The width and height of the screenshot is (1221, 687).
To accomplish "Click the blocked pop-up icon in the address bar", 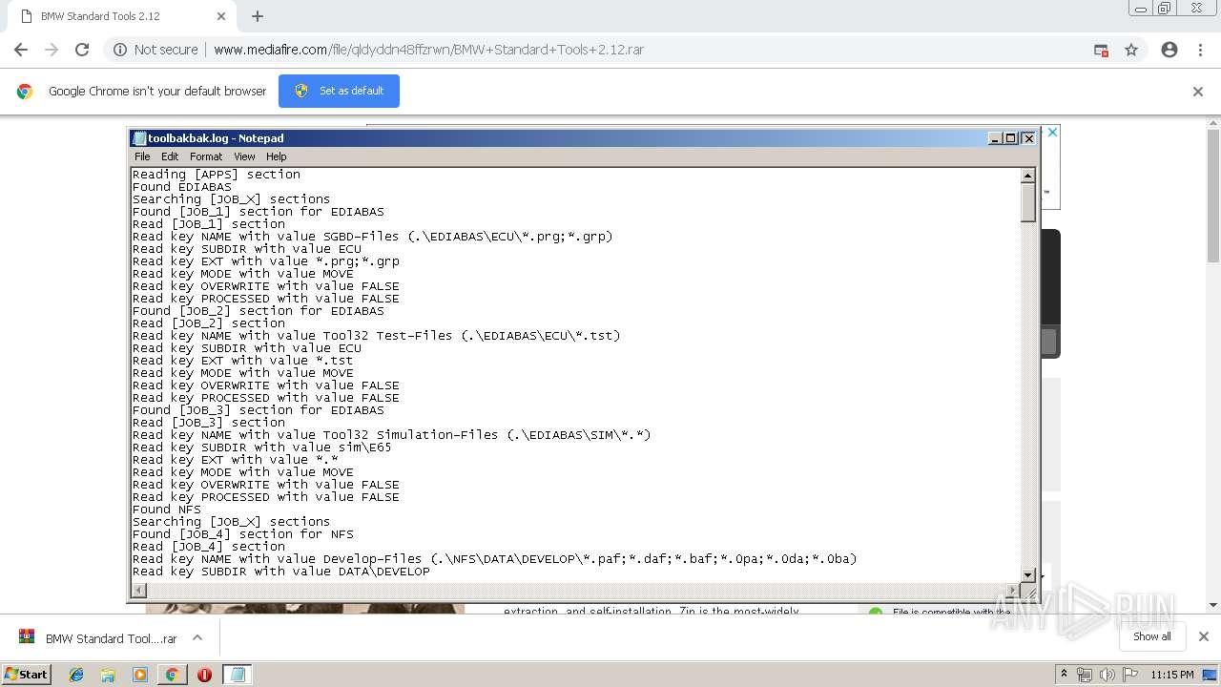I will [1101, 50].
